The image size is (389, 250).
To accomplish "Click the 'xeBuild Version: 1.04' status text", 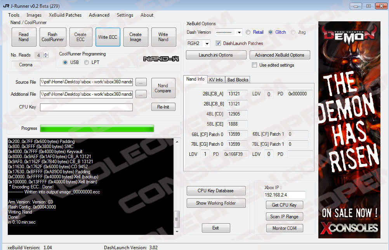I will coord(30,248).
